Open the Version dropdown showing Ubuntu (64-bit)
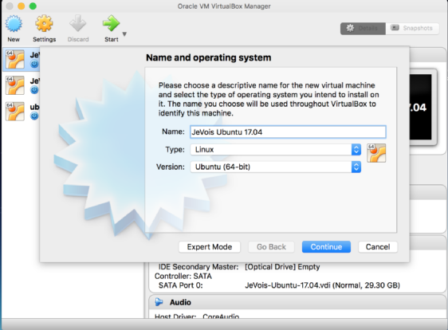 [x=276, y=167]
